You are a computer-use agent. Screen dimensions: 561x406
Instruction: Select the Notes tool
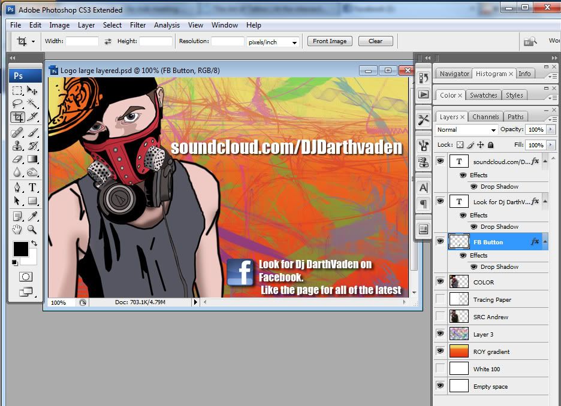(x=17, y=216)
